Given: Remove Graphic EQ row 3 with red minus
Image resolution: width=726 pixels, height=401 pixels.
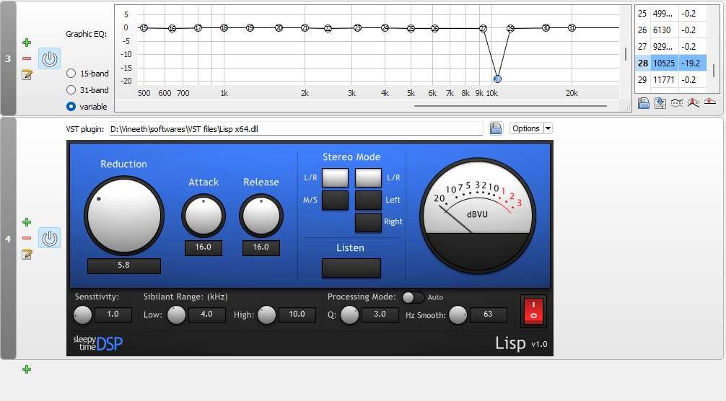Looking at the screenshot, I should [x=27, y=58].
